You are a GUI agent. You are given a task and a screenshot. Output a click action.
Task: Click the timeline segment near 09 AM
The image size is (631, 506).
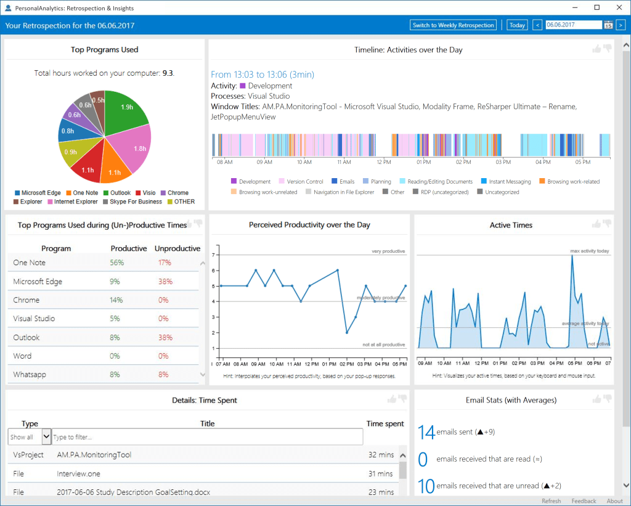point(261,145)
